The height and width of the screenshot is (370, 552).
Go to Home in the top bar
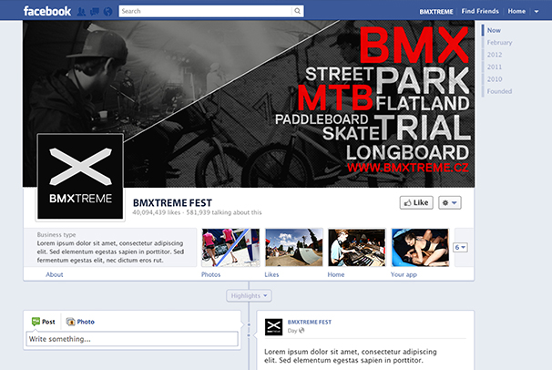coord(516,11)
